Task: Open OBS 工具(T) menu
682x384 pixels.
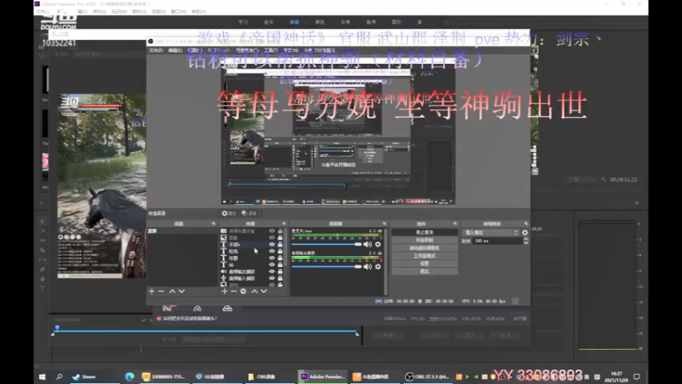Action: pyautogui.click(x=270, y=50)
